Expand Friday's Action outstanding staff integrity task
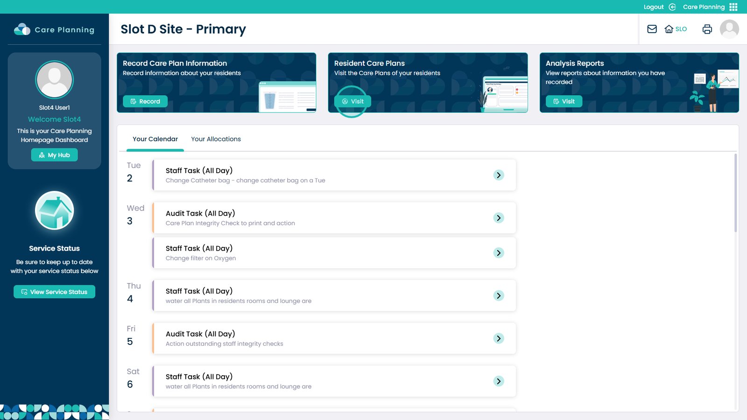 [499, 338]
